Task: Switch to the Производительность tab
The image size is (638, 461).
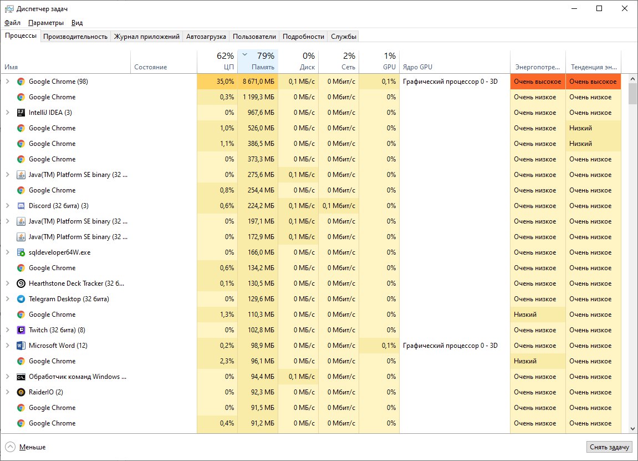Action: click(75, 37)
